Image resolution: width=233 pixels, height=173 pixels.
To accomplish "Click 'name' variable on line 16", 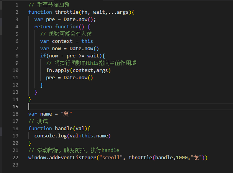I will pyautogui.click(x=46, y=114).
